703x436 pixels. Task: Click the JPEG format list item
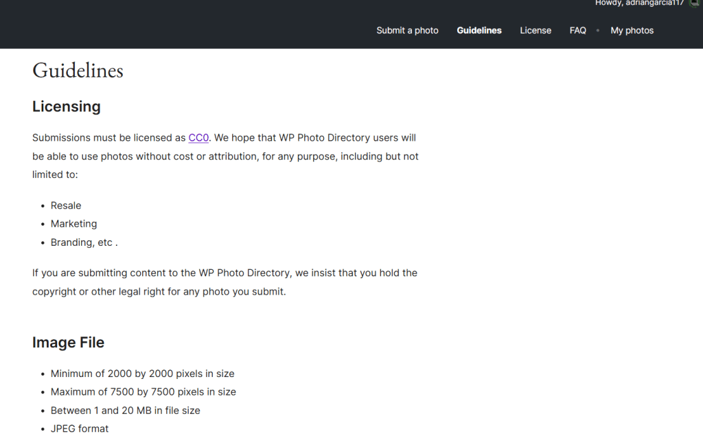(x=80, y=429)
